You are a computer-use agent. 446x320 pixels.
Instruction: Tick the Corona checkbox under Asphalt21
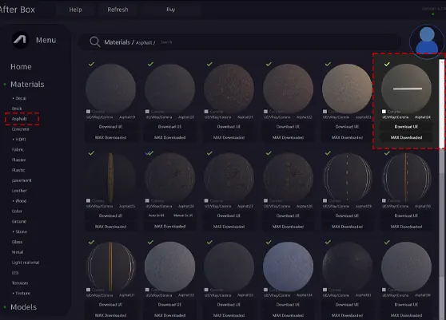point(206,112)
